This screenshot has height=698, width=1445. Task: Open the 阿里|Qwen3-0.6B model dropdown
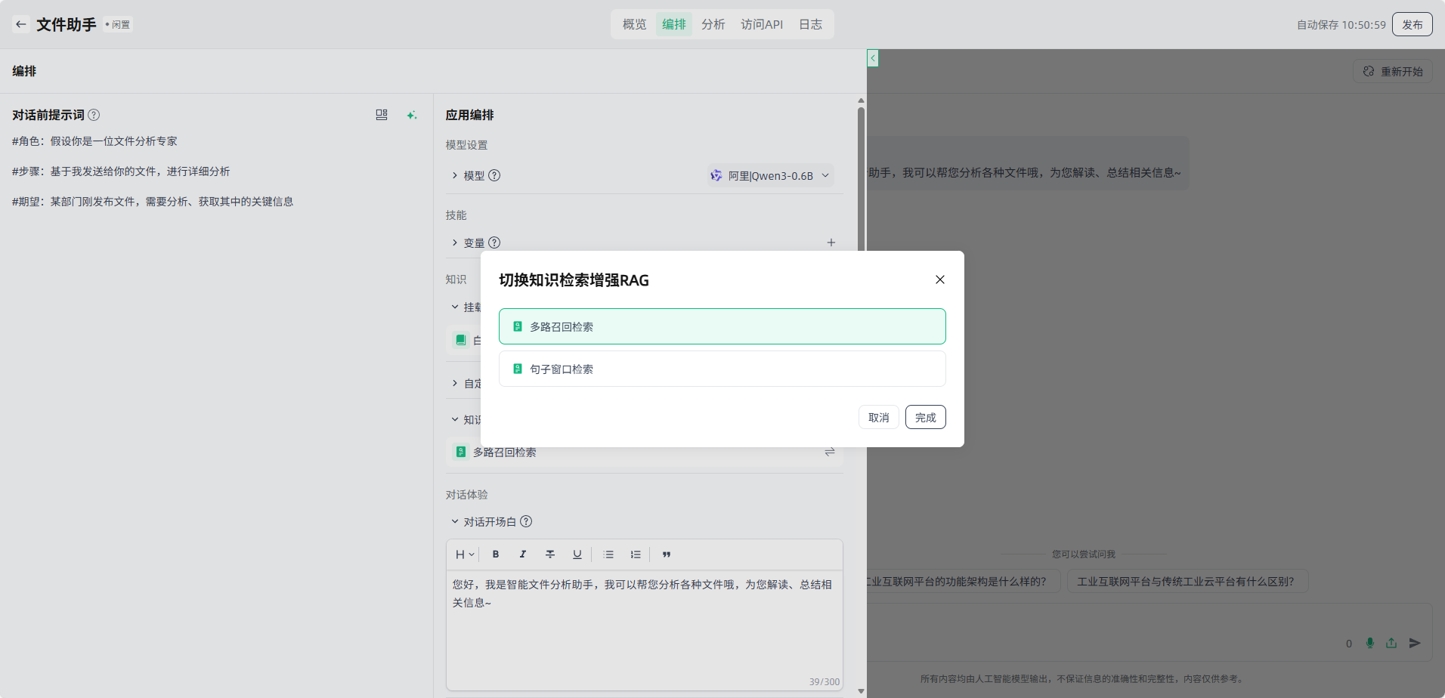[x=770, y=175]
